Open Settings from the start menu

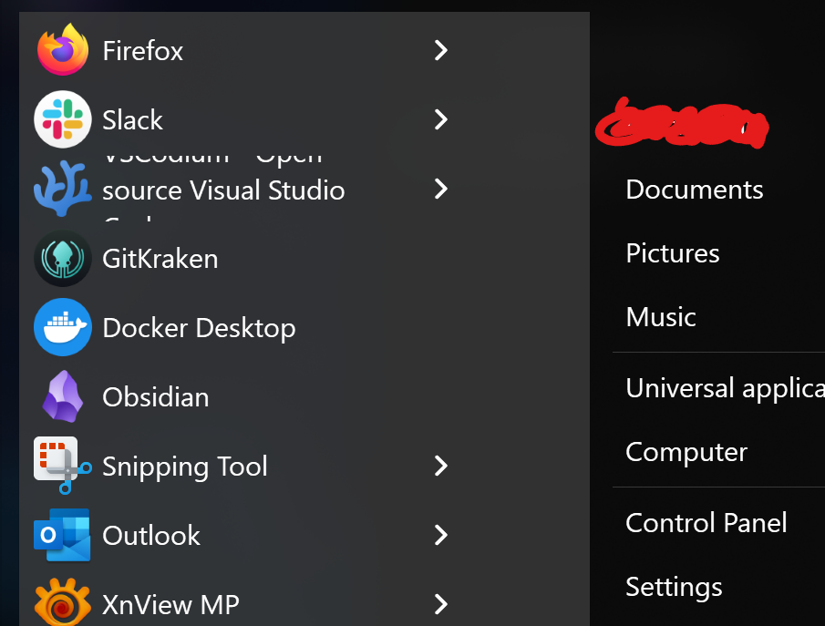674,587
